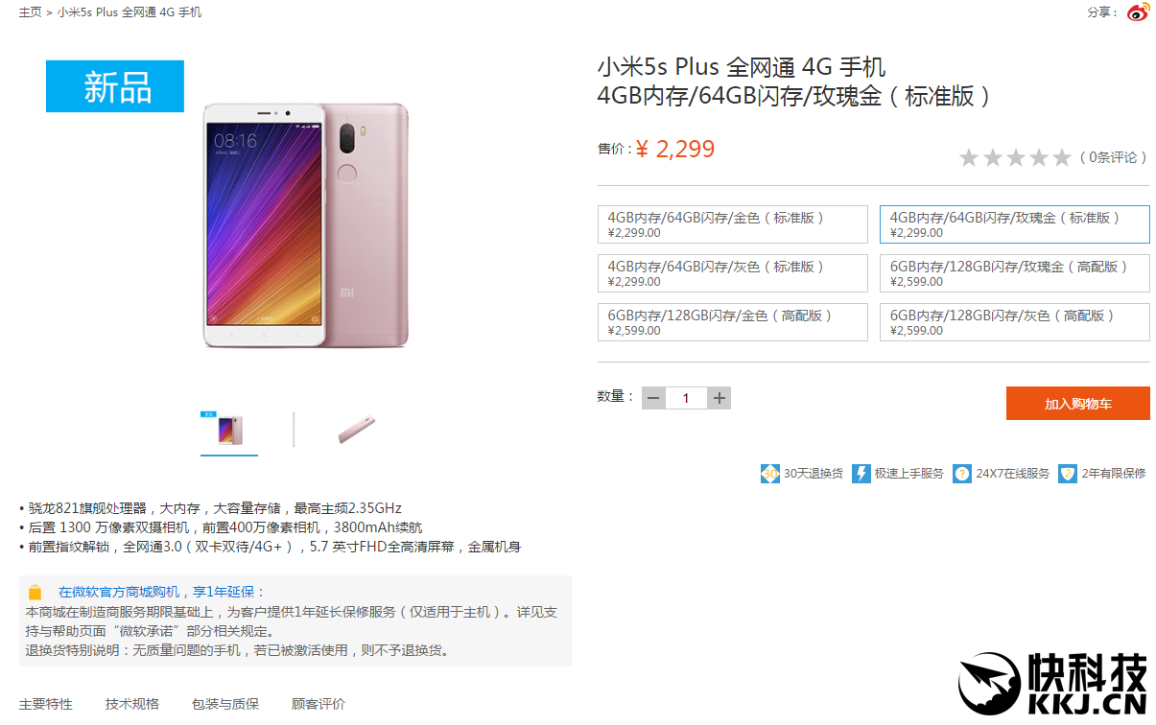Click the 2年有限保修 shield icon

[1068, 474]
